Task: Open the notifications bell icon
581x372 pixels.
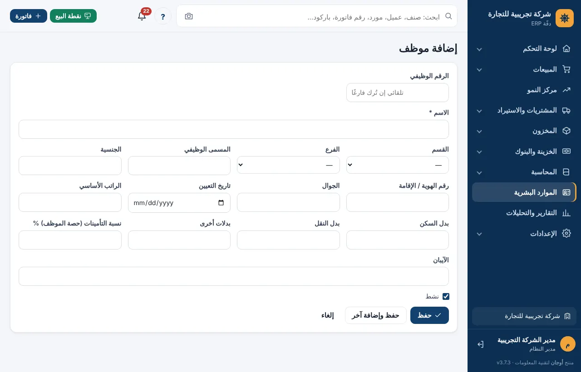Action: tap(142, 16)
